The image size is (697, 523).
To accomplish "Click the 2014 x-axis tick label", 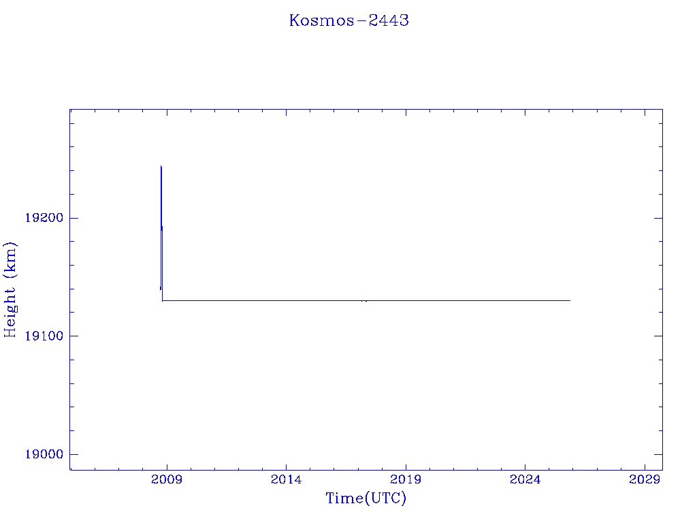I will point(286,480).
